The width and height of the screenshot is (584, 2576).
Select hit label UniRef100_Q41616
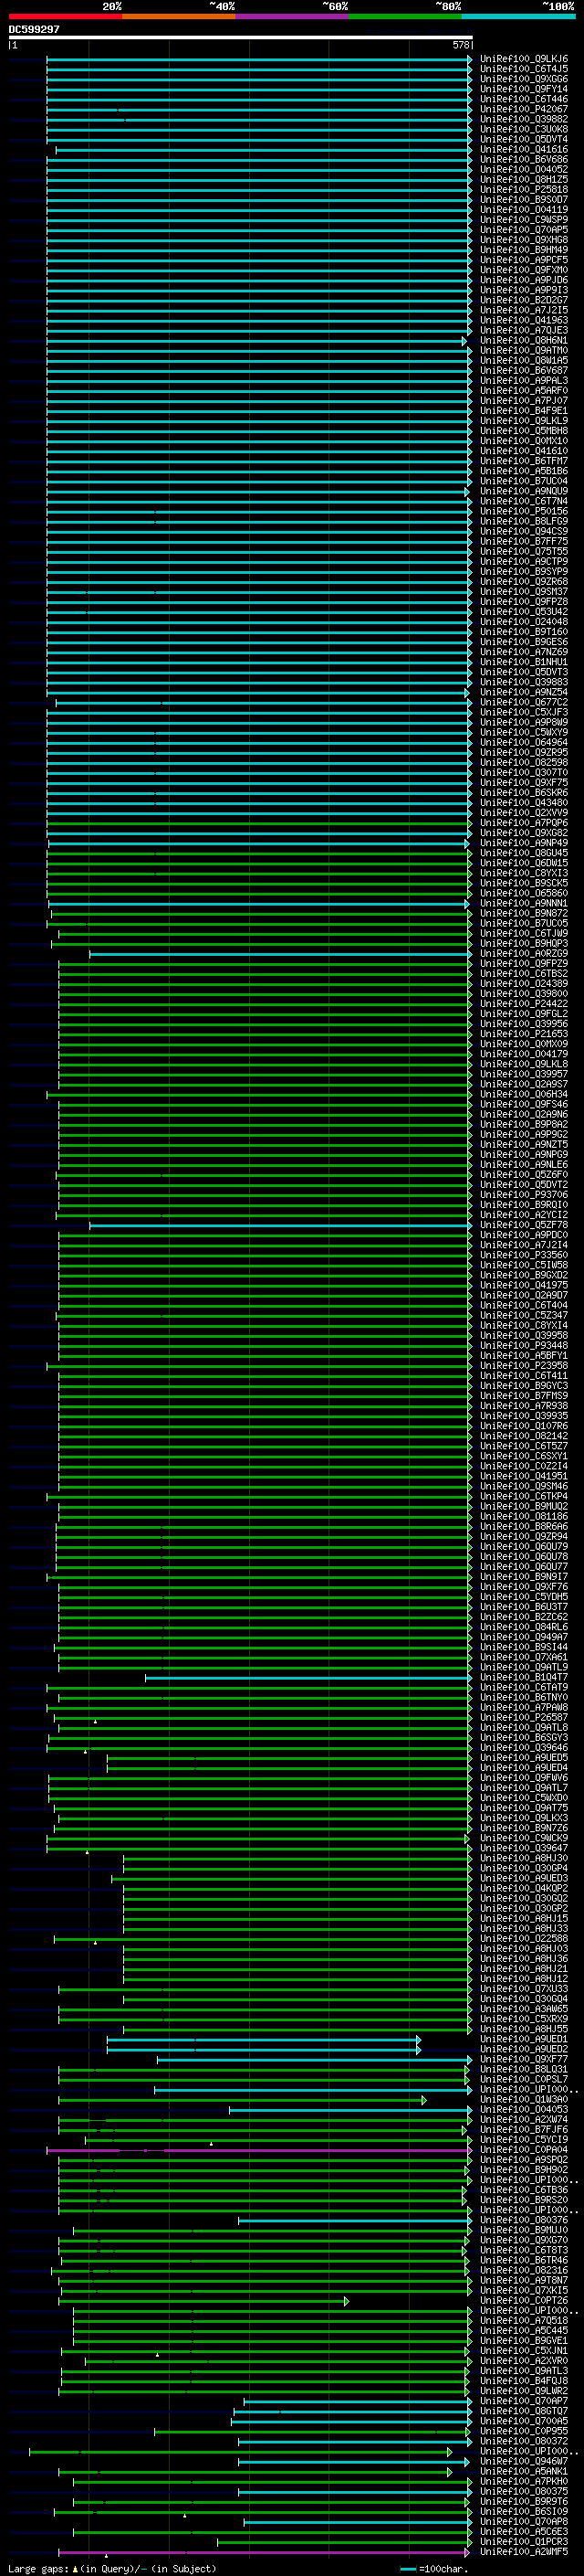coord(523,149)
